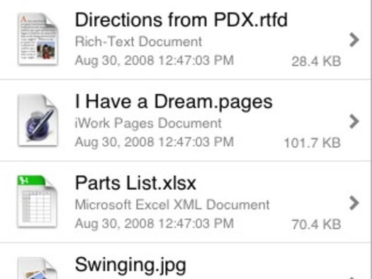Click the Rich-Text Document type label

tap(138, 41)
